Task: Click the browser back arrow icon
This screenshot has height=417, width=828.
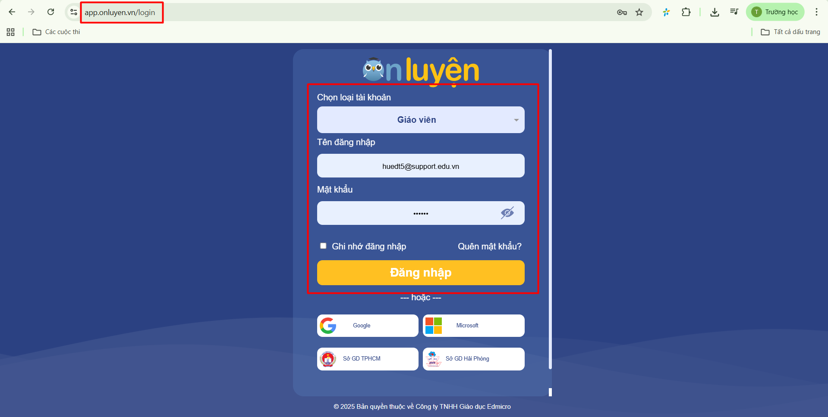Action: click(x=12, y=12)
